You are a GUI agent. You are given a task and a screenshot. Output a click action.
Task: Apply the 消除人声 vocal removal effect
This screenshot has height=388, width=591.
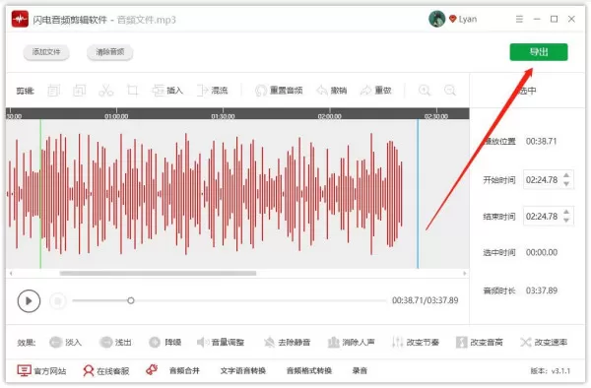pos(351,342)
